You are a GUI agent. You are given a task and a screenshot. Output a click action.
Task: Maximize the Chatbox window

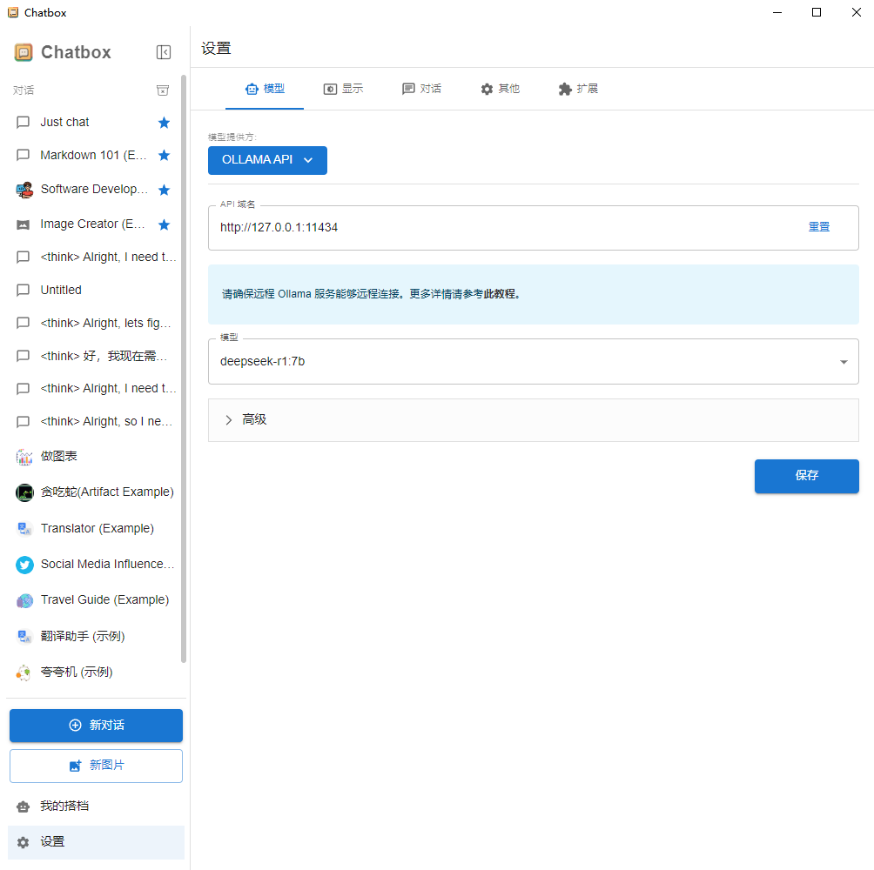point(817,12)
